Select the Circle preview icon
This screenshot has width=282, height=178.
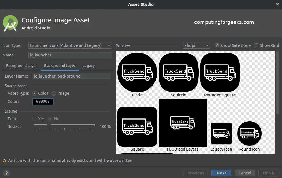coord(137,73)
